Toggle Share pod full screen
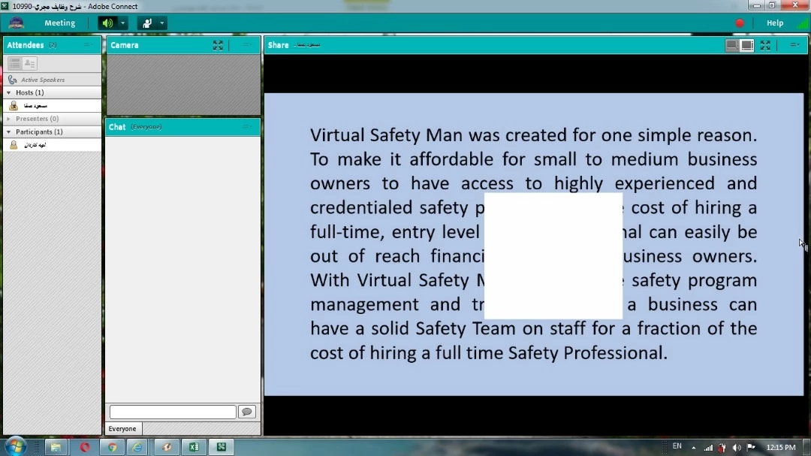 [x=765, y=46]
